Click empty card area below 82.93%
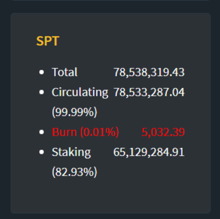This screenshot has height=219, width=220. [x=111, y=194]
